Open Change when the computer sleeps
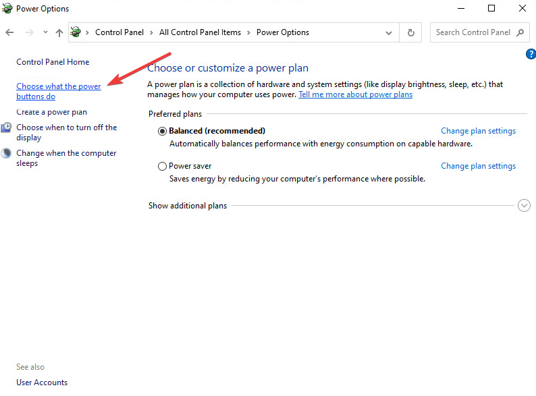 [66, 158]
